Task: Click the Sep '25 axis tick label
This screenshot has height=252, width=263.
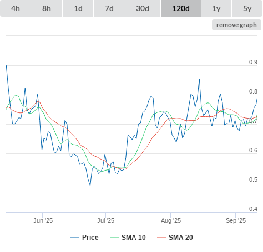Action: (236, 220)
